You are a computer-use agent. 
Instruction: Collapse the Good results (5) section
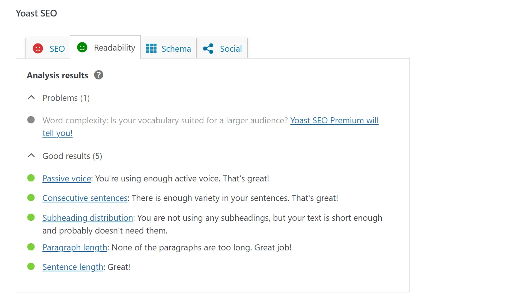pyautogui.click(x=32, y=156)
